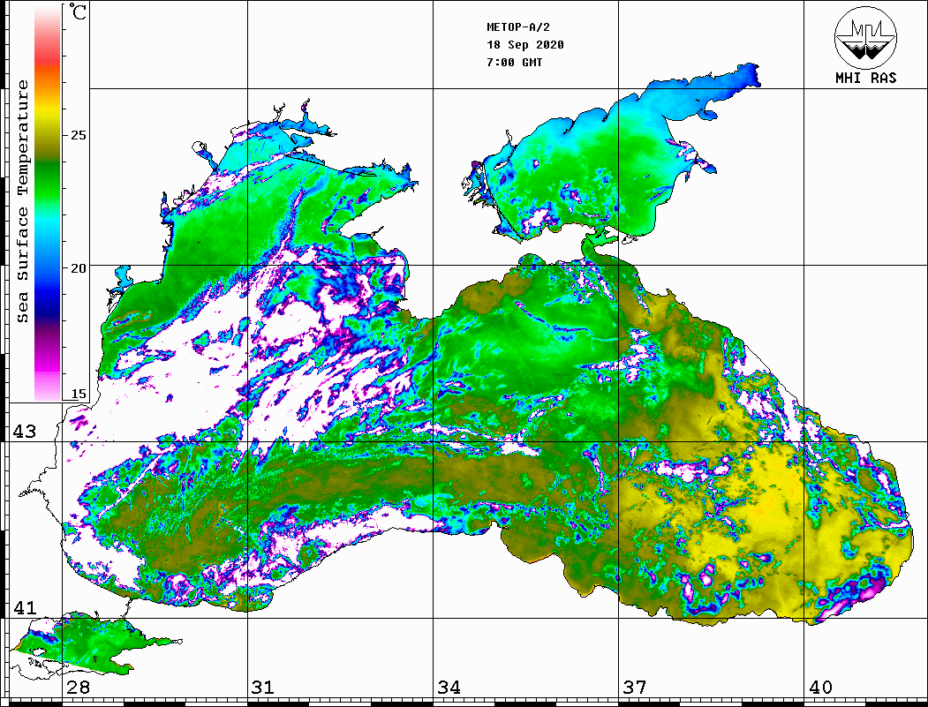Click the "Sea Surface Temperature" vertical label
This screenshot has width=928, height=707.
click(22, 201)
